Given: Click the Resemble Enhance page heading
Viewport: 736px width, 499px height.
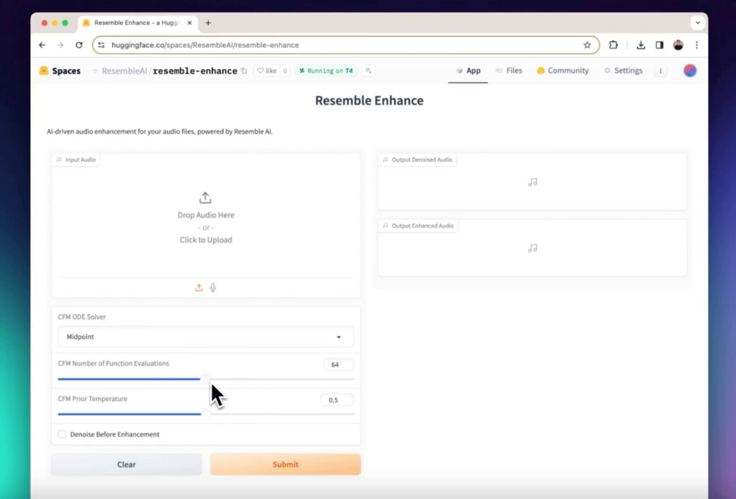Looking at the screenshot, I should coord(369,101).
